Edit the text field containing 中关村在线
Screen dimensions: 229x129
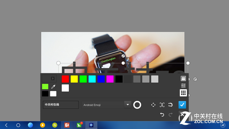coord(61,105)
